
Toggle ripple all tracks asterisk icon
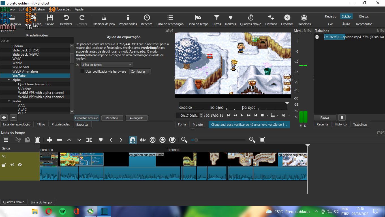[162, 140]
